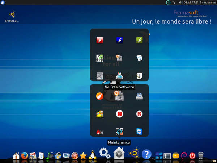Open the settings gears dock menu

pos(105,154)
